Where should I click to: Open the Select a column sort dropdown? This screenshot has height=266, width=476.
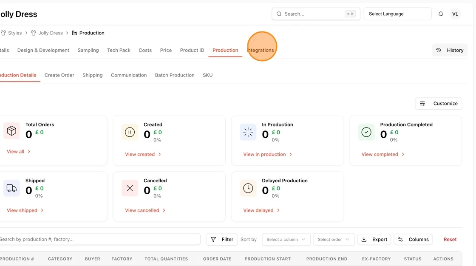tap(286, 239)
